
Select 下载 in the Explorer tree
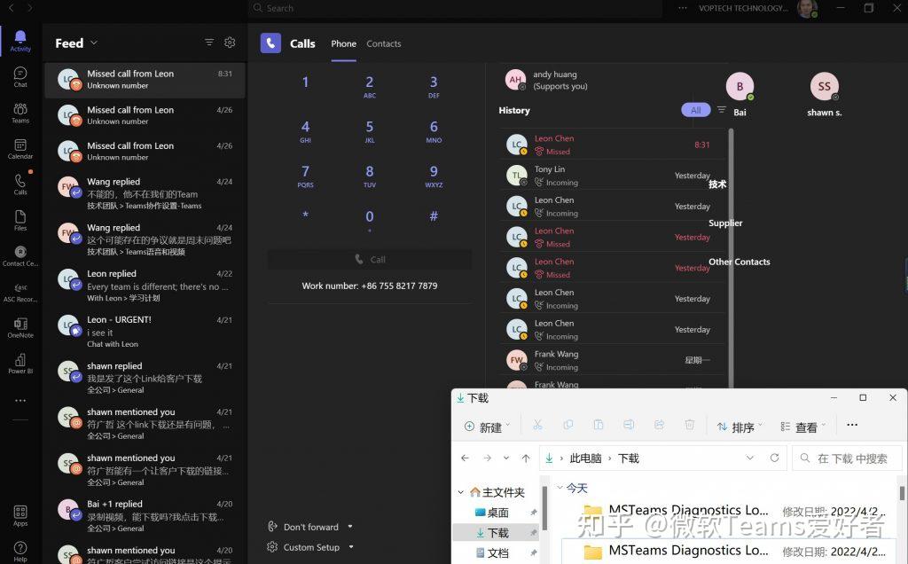pyautogui.click(x=497, y=532)
